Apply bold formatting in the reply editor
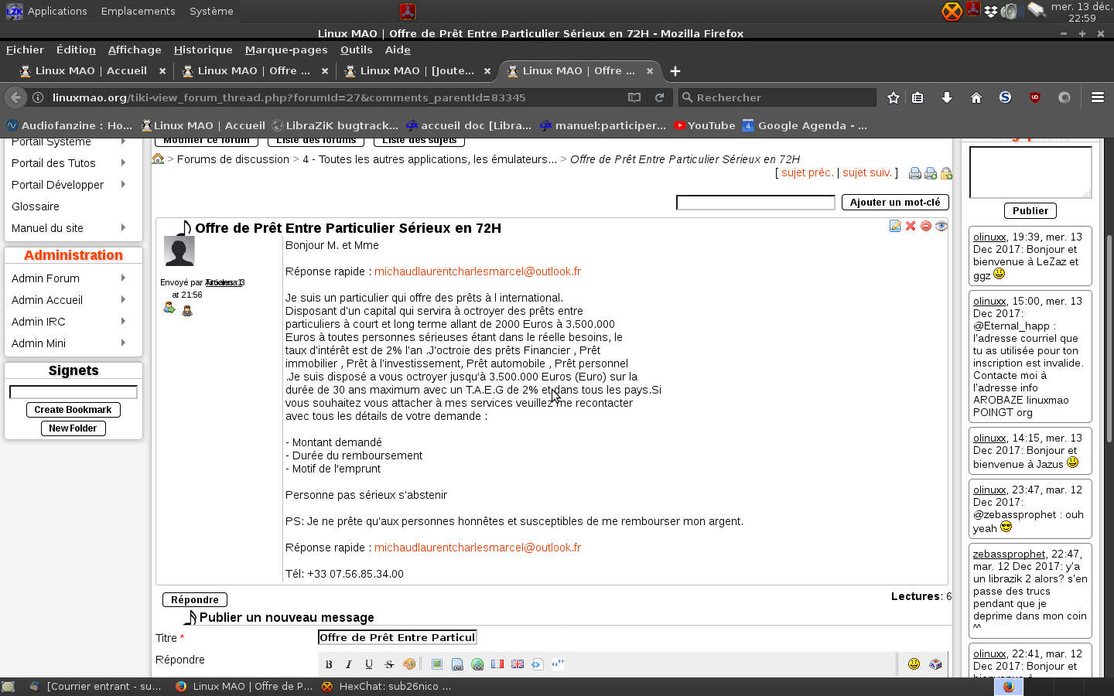Image resolution: width=1114 pixels, height=696 pixels. [329, 664]
